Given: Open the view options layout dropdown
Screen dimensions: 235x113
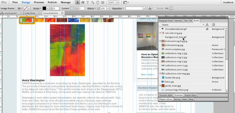Looking at the screenshot, I should 126,2.
